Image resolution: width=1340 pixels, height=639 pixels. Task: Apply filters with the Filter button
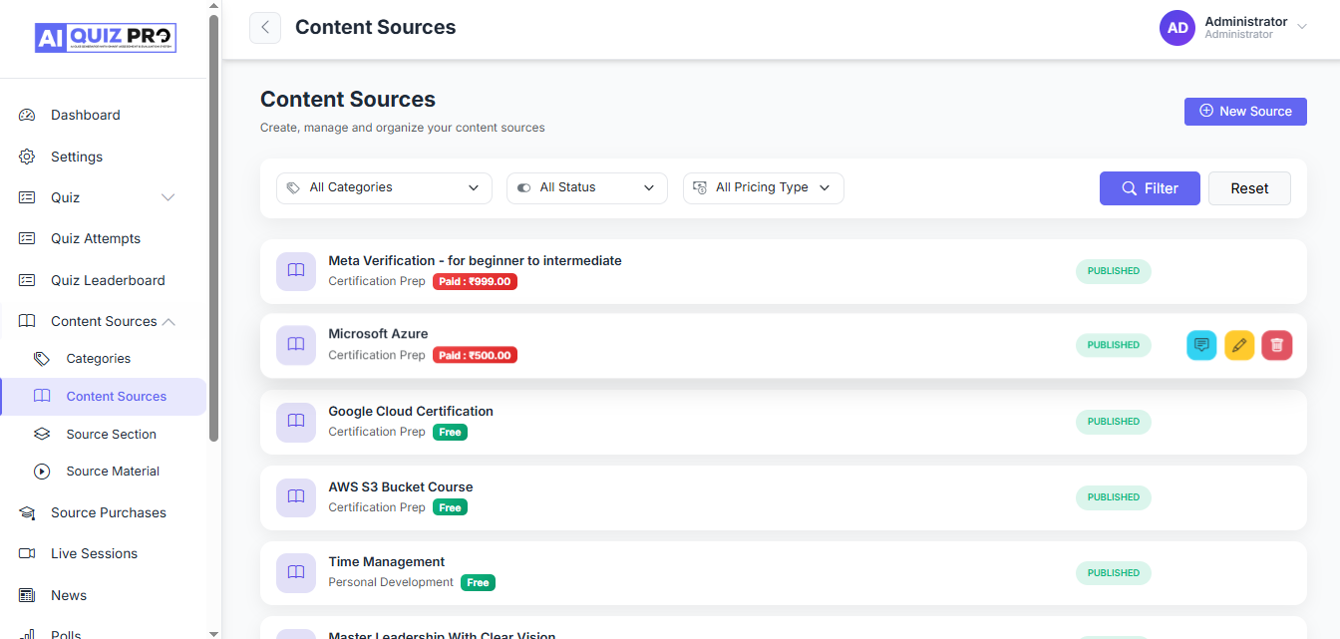[1150, 188]
